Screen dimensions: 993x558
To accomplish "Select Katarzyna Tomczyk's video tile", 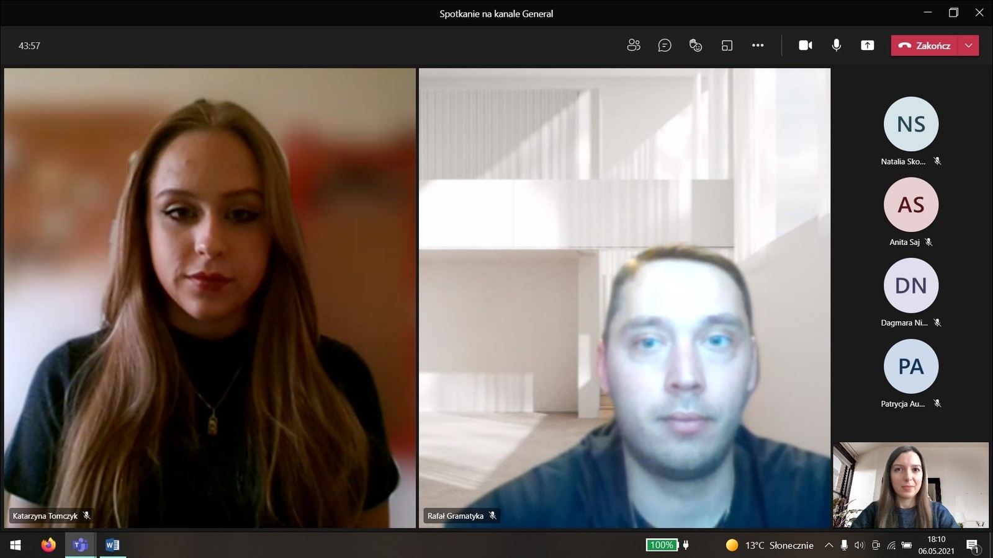I will (x=210, y=298).
